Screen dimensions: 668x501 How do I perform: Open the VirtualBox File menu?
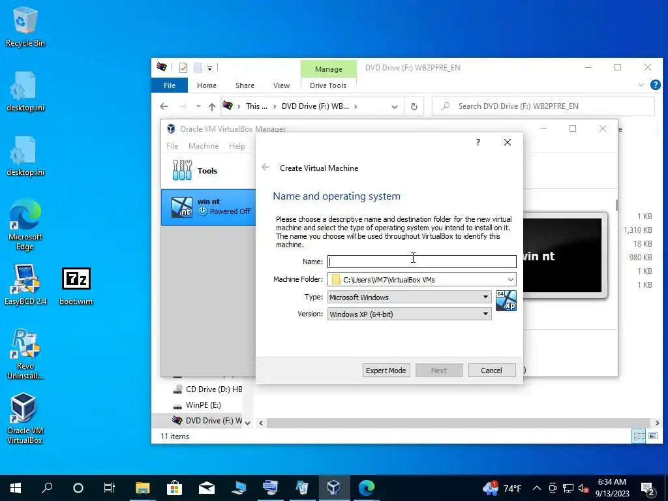coord(172,145)
